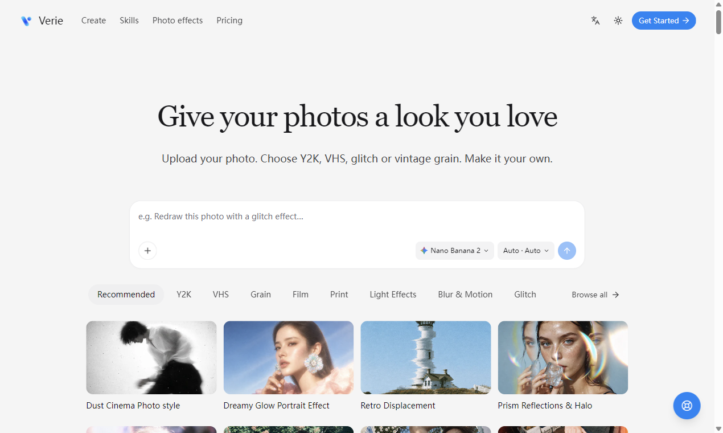This screenshot has width=723, height=433.
Task: Click the Browse all link
Action: click(x=595, y=295)
